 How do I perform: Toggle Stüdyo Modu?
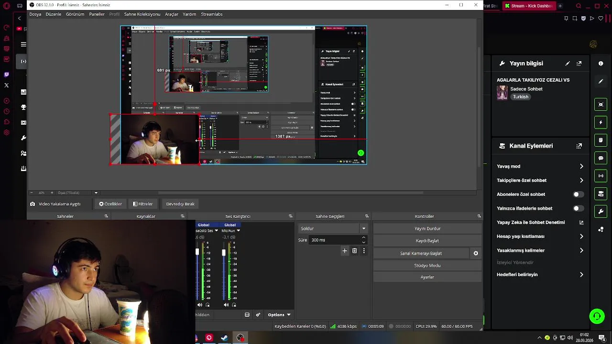(x=427, y=265)
